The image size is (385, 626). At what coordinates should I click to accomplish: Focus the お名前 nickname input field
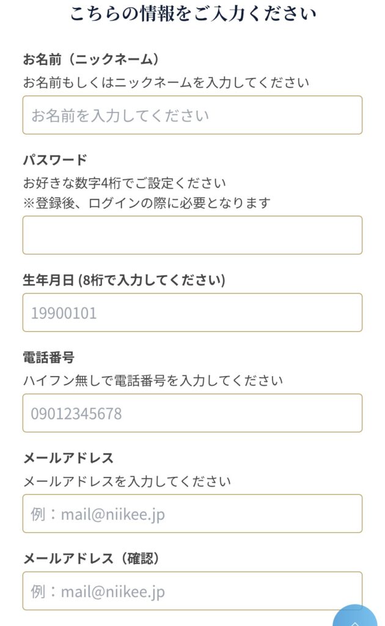coord(192,115)
